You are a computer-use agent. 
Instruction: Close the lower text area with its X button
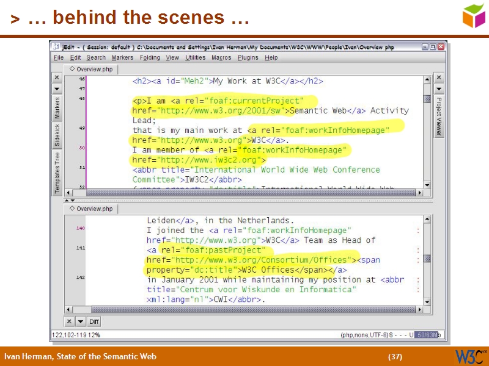point(68,321)
